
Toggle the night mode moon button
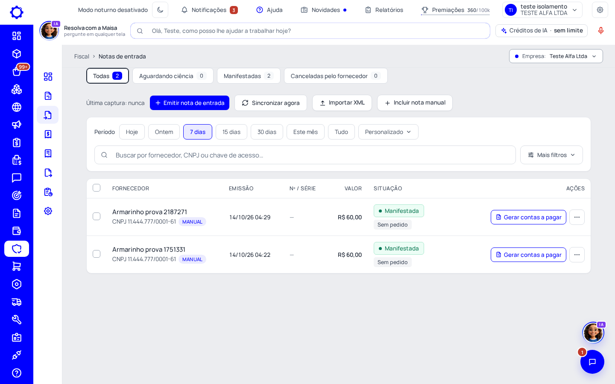point(160,10)
